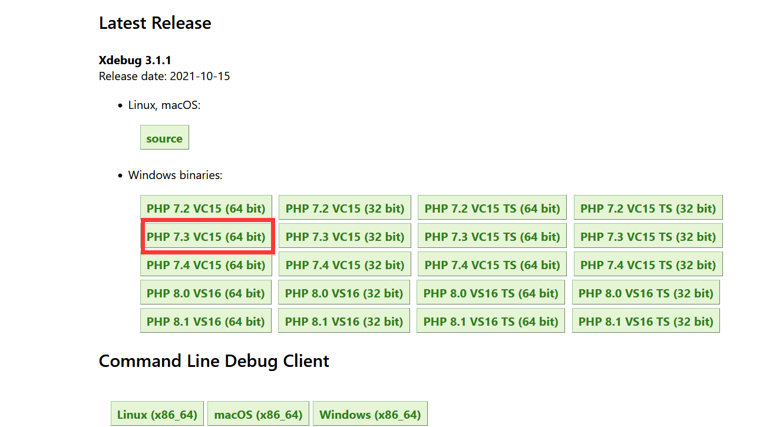Click the Windows binaries: list label
773x427 pixels.
click(176, 175)
